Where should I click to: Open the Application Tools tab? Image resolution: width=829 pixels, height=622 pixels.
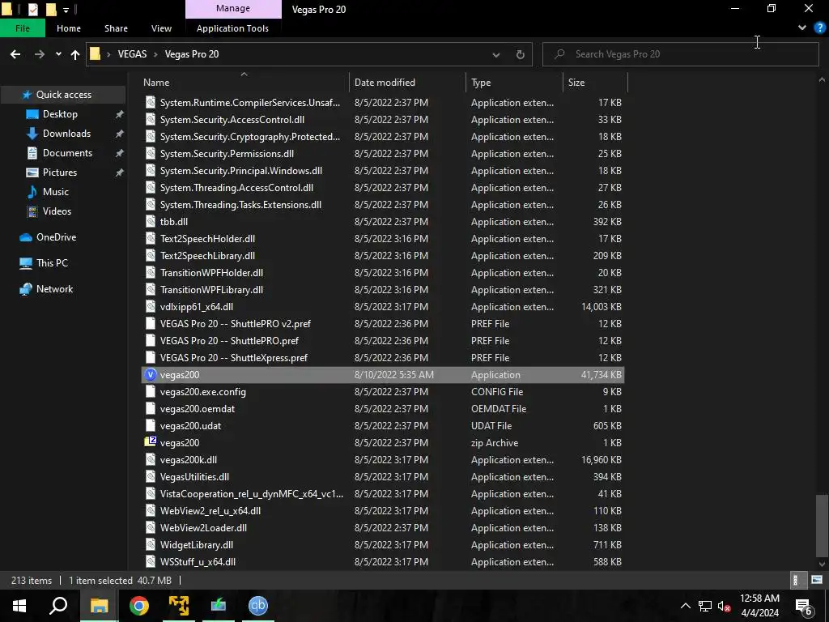(232, 28)
